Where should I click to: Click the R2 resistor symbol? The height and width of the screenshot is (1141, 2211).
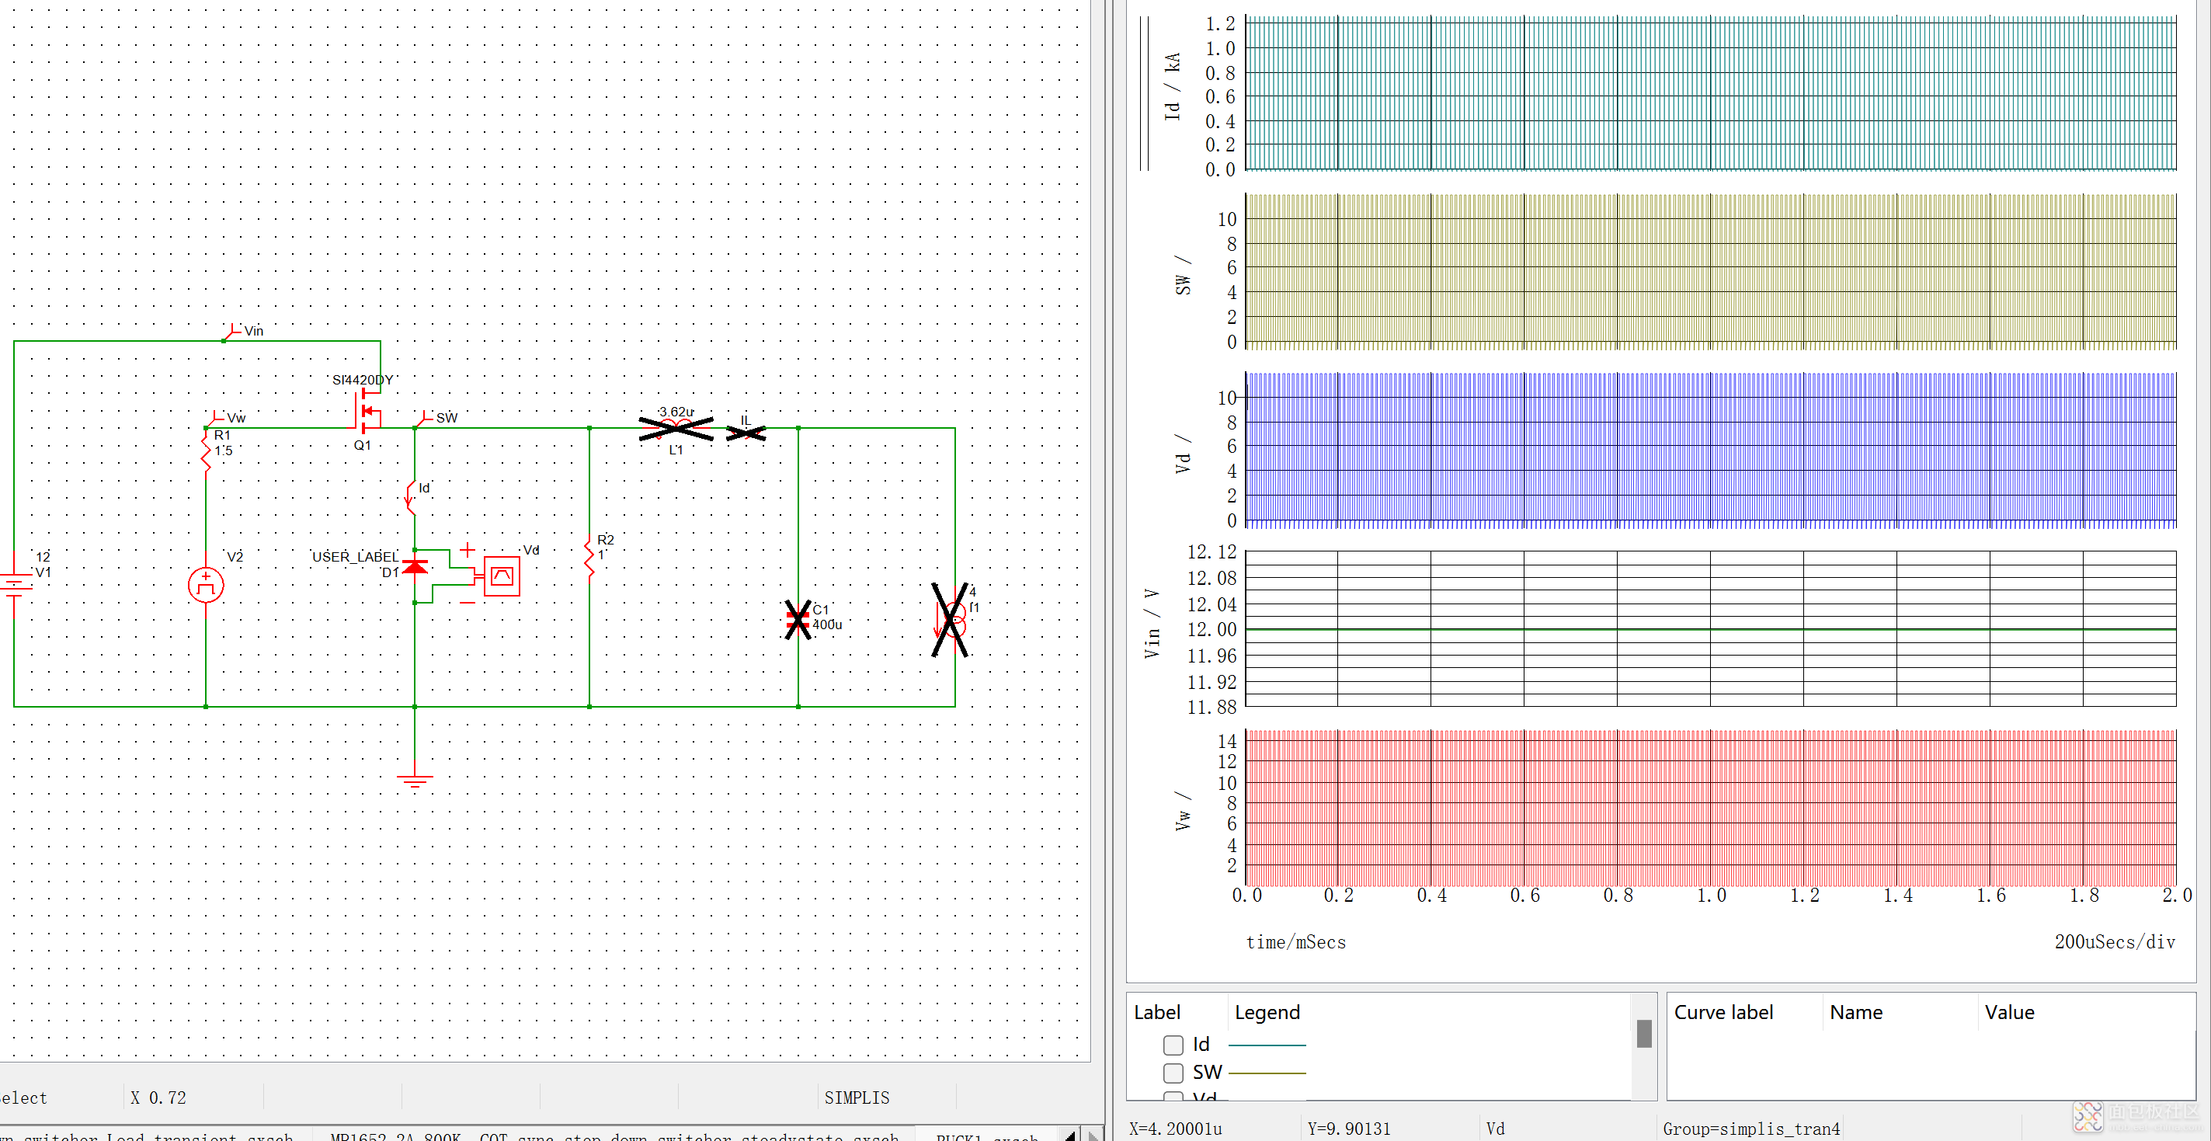(x=589, y=558)
